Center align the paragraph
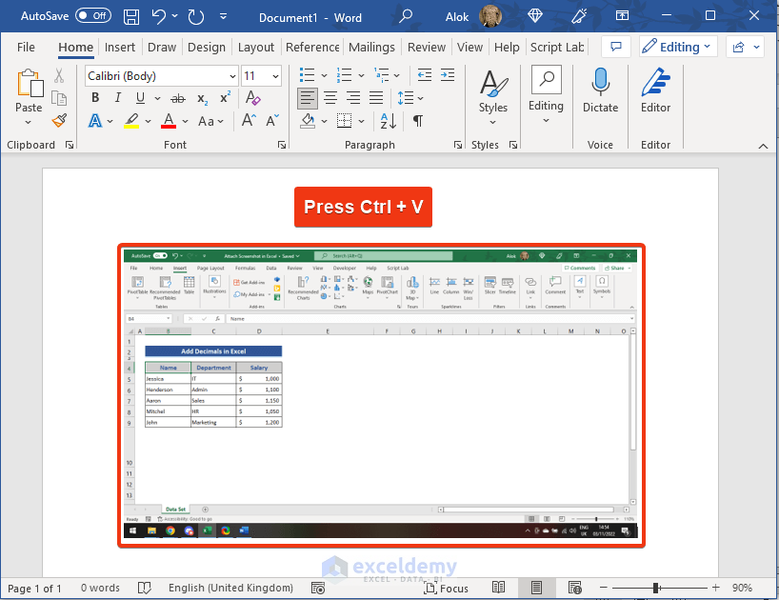 click(x=330, y=98)
